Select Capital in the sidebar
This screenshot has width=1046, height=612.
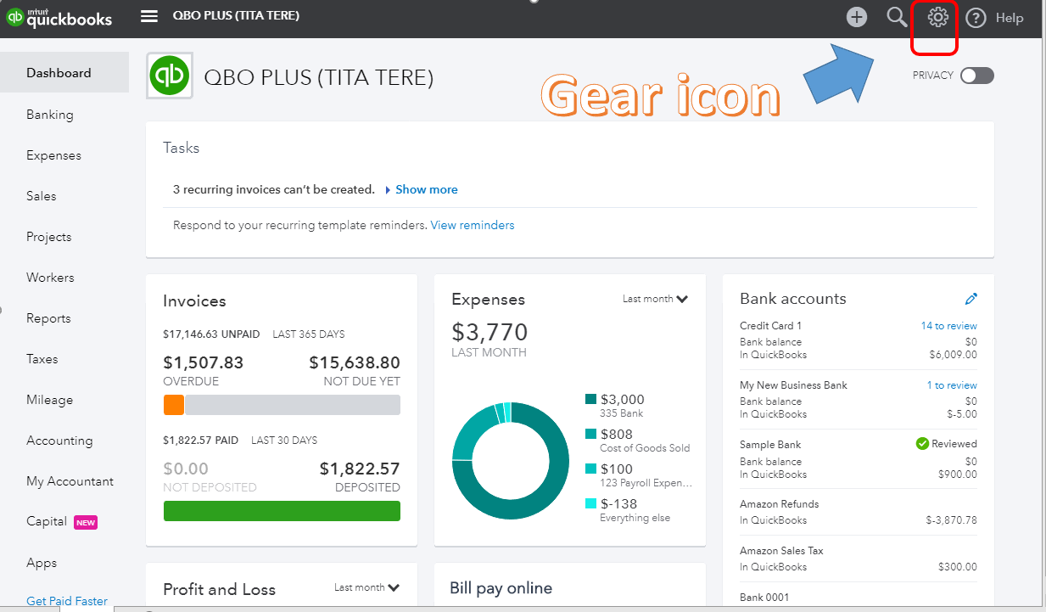47,521
